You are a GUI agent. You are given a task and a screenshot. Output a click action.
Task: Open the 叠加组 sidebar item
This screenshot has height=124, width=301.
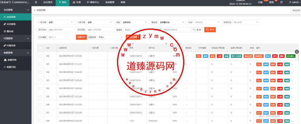16,31
